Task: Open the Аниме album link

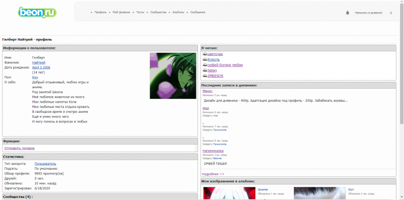Action: 263,189
